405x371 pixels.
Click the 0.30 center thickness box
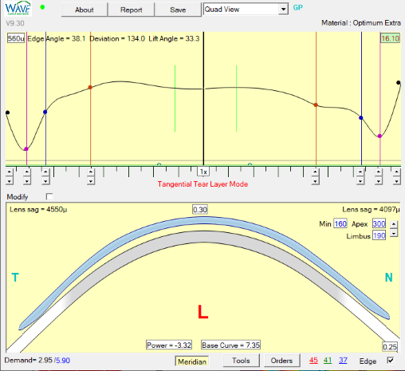200,210
